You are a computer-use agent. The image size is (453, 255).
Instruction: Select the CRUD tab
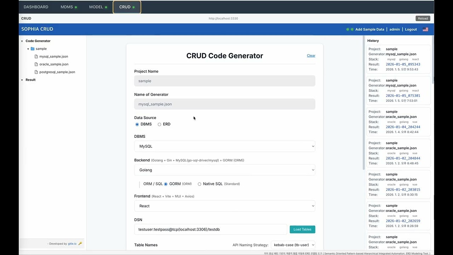[x=127, y=7]
